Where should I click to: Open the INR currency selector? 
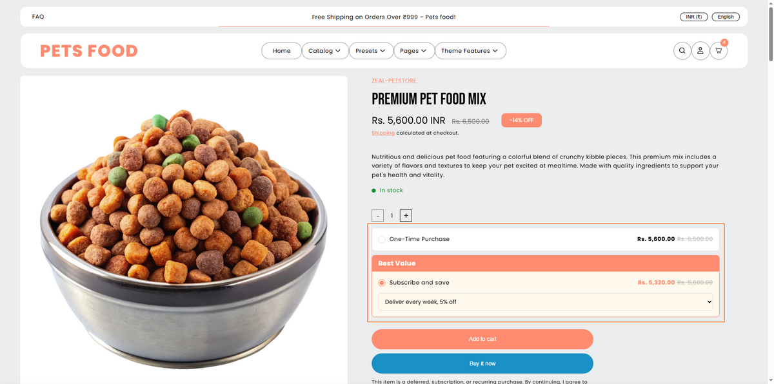(x=694, y=17)
